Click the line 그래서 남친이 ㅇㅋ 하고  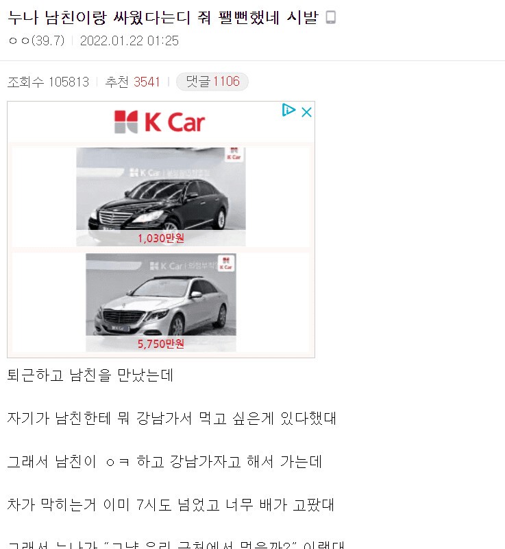coord(164,461)
